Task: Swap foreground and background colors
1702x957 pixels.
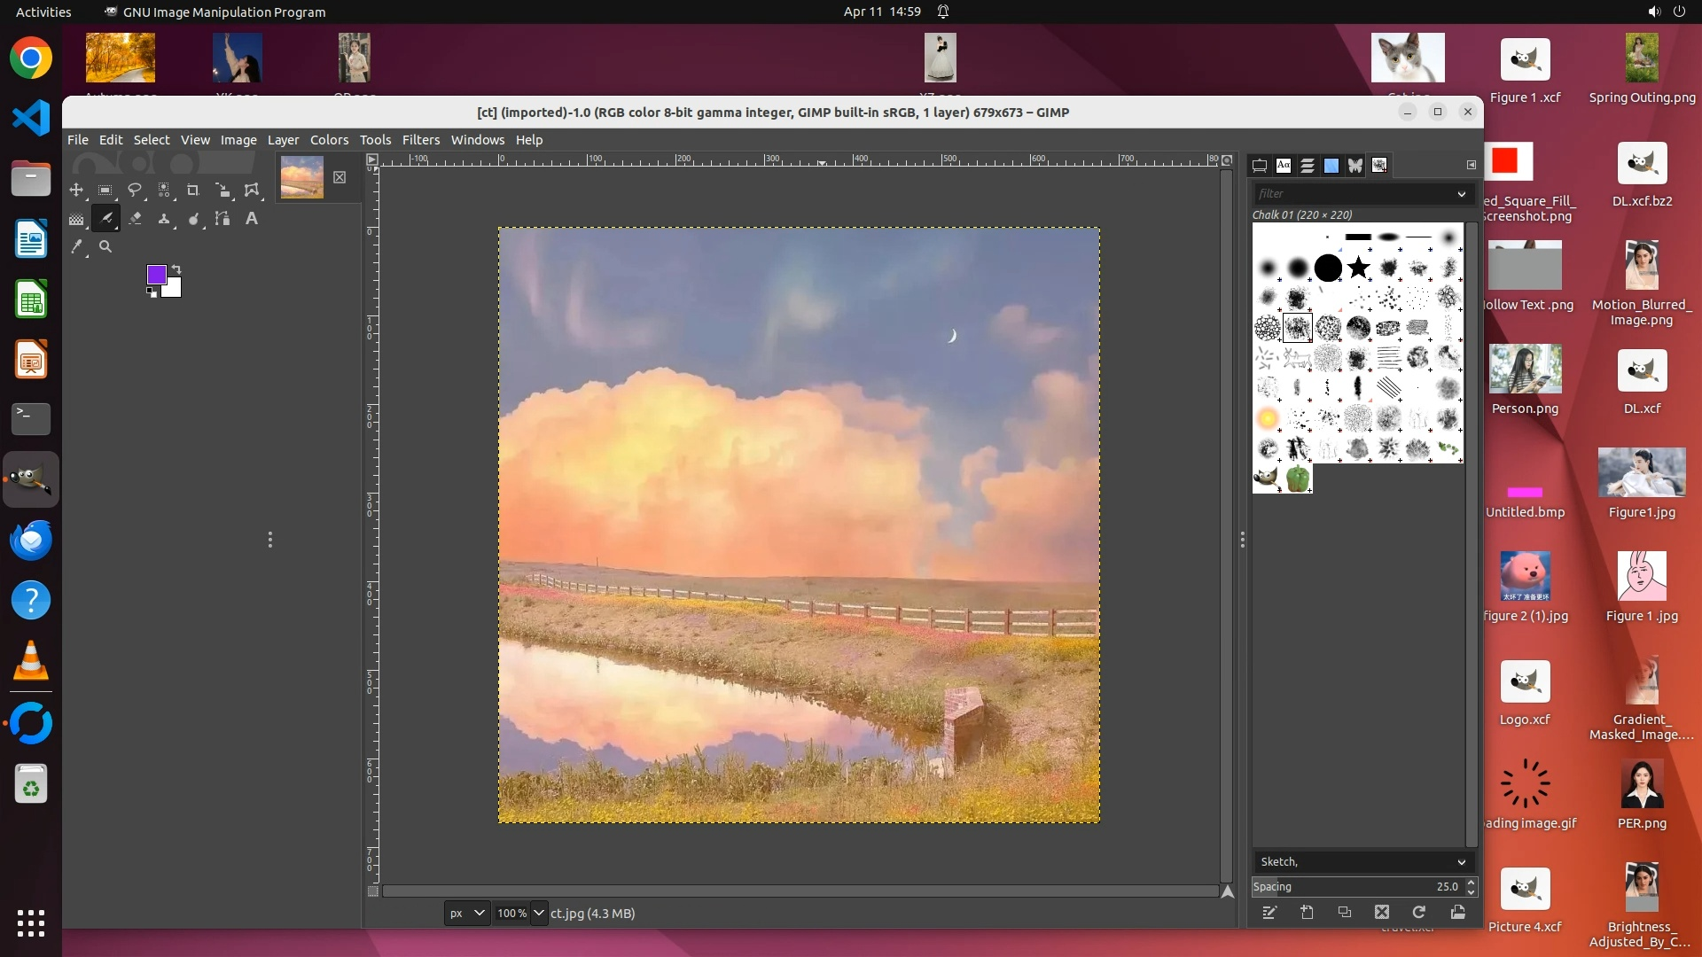Action: [176, 268]
